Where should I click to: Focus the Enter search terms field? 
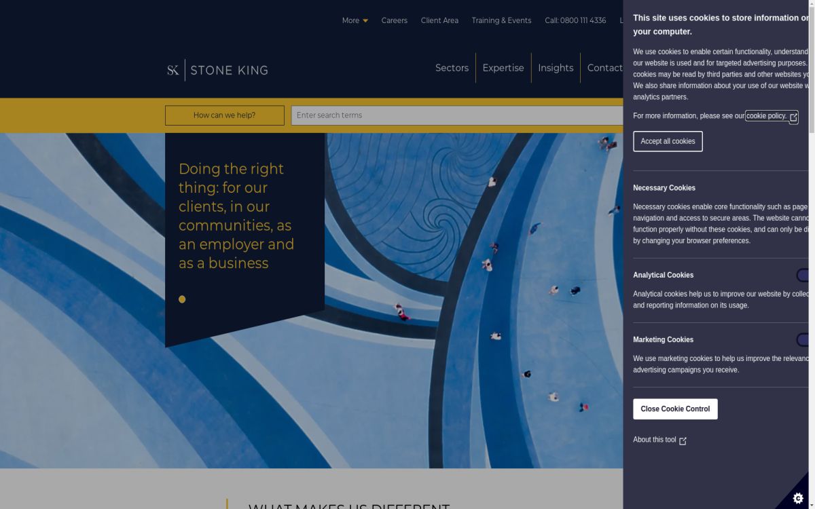click(456, 115)
